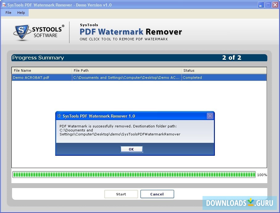The height and width of the screenshot is (213, 280).
Task: Click the green progress bar
Action: click(x=134, y=175)
